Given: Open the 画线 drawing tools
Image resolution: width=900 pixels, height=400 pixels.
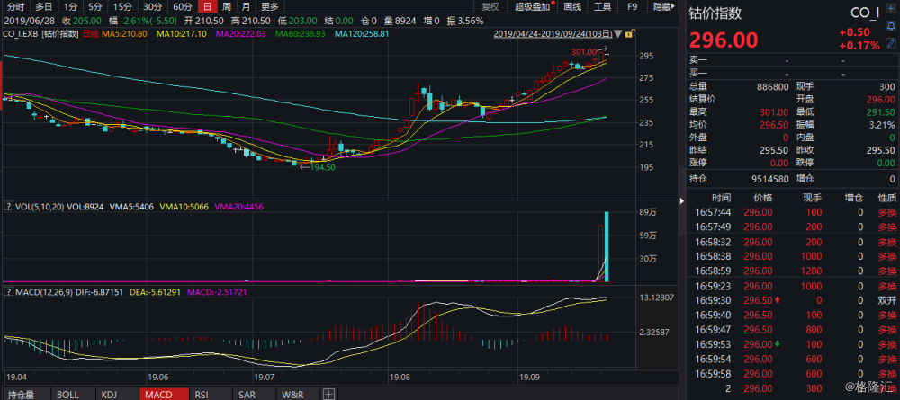Looking at the screenshot, I should click(571, 6).
